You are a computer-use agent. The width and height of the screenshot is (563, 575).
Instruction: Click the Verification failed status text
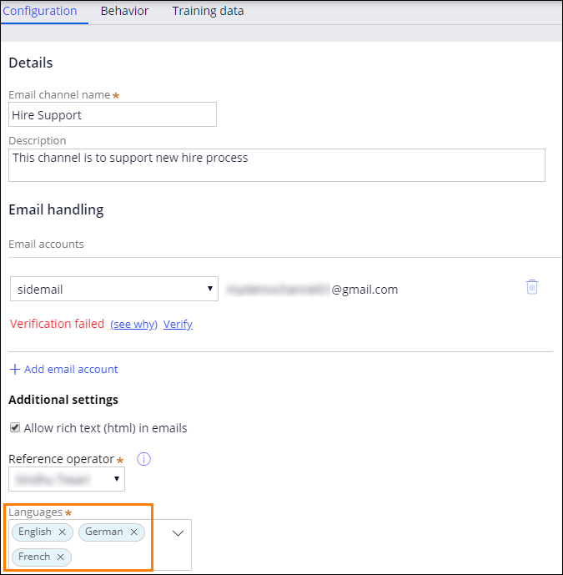(x=57, y=324)
